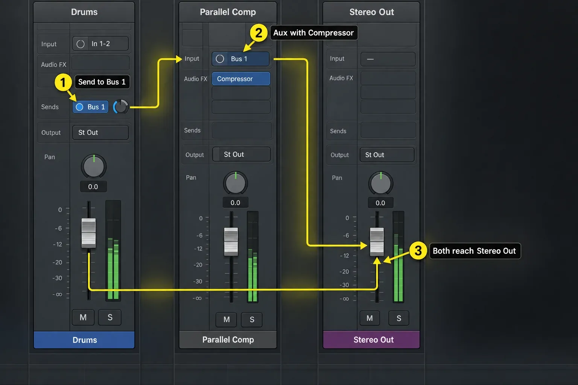Click the Parallel Comp pan knob
Viewport: 578px width, 385px height.
pyautogui.click(x=236, y=183)
